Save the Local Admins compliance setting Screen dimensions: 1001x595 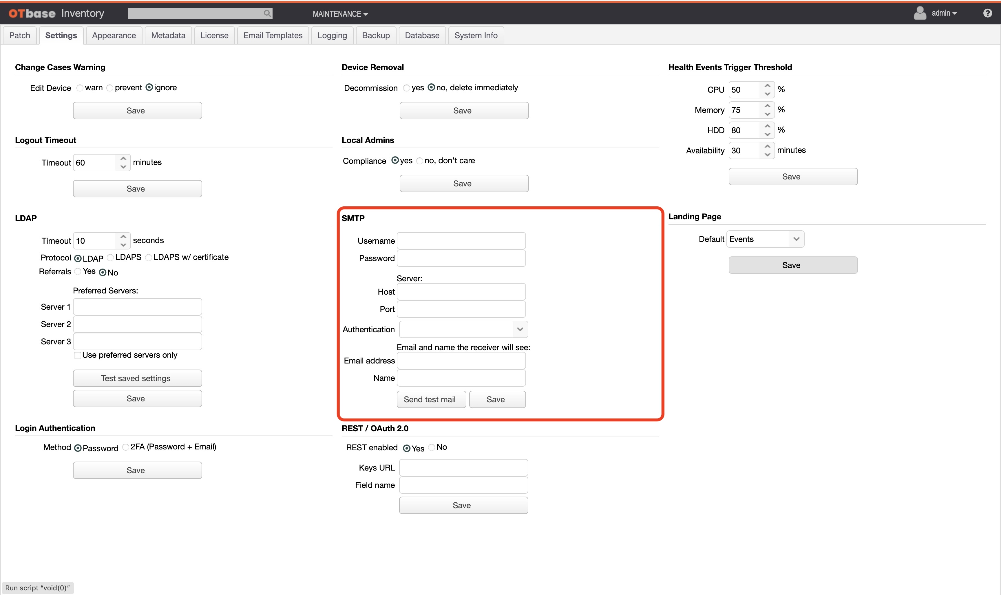pos(464,184)
